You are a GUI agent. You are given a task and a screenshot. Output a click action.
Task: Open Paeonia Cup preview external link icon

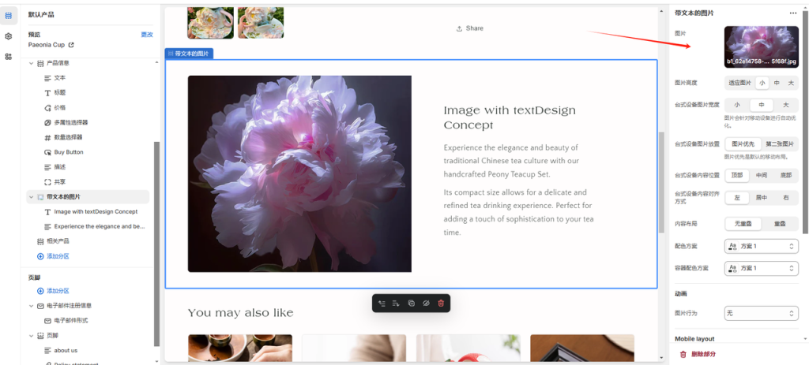[x=71, y=45]
